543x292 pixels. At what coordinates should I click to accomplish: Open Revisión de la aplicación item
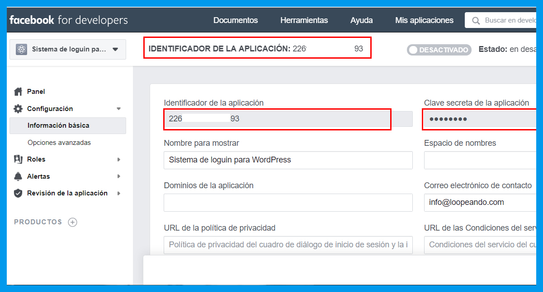[68, 193]
